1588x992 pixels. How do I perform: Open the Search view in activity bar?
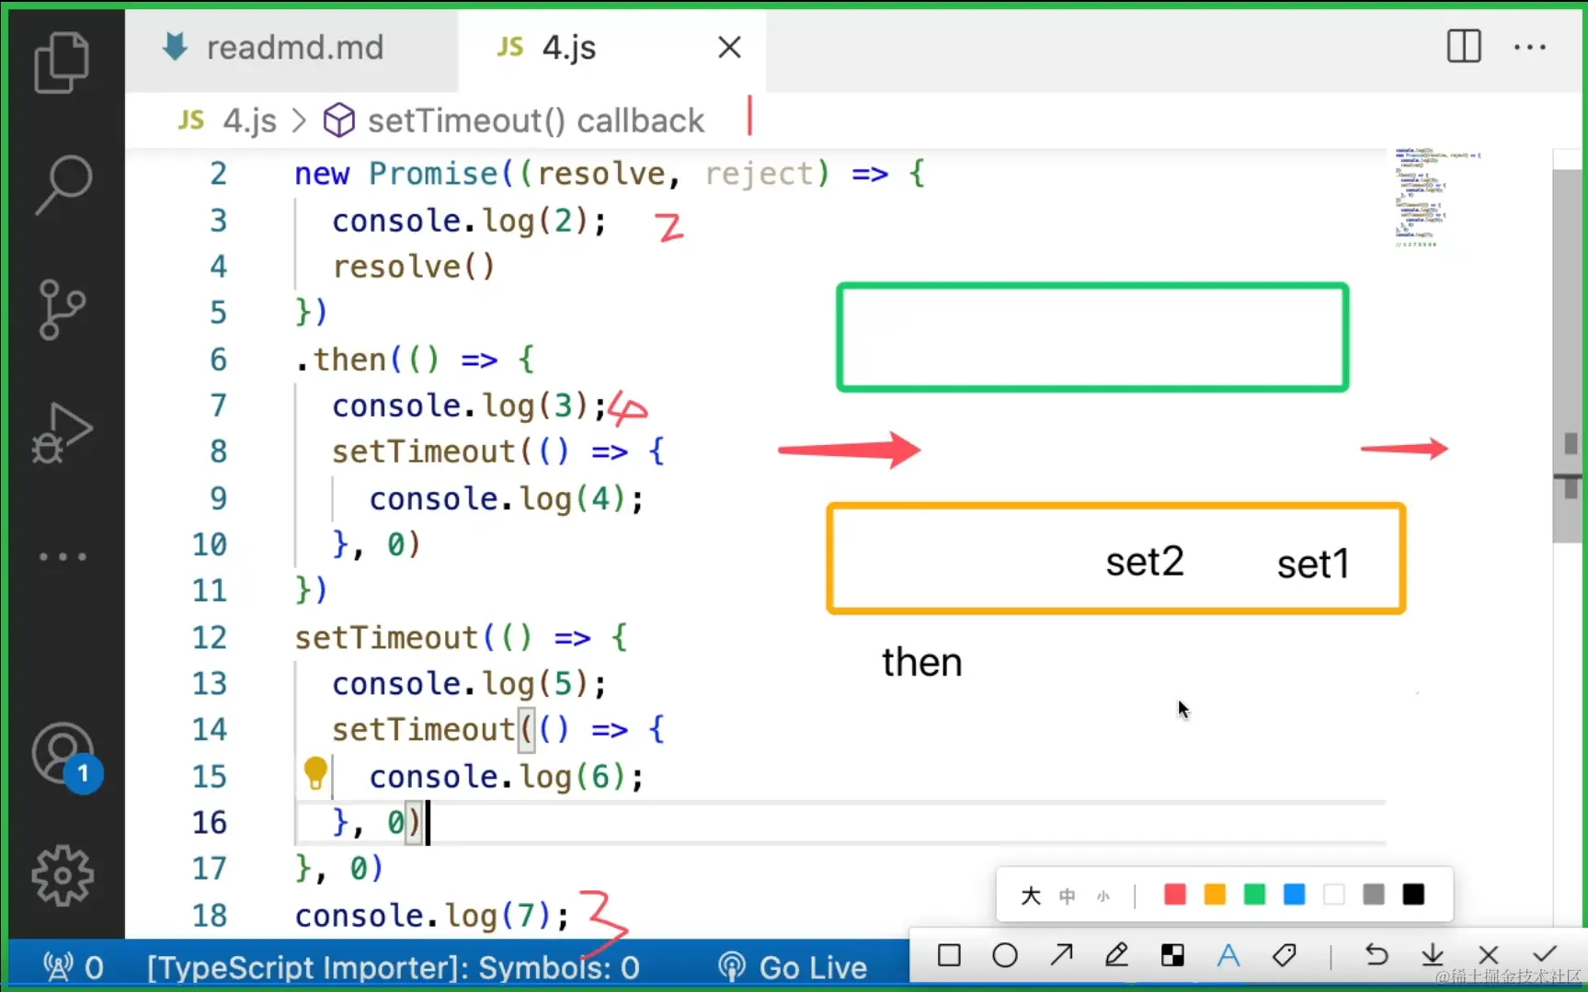coord(63,184)
